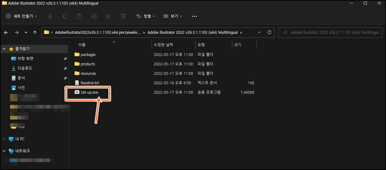
Task: Go up one folder level arrow
Action: click(x=35, y=32)
